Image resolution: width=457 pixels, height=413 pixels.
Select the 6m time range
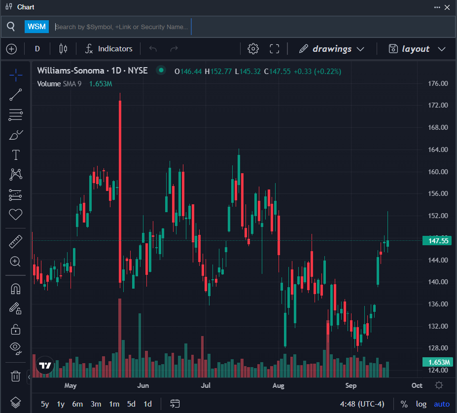(77, 404)
